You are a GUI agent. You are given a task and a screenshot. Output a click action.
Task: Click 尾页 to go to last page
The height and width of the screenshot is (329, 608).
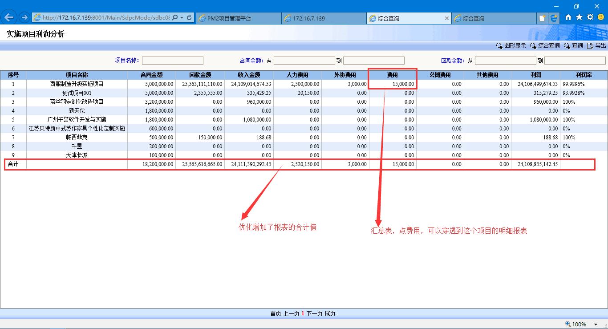point(330,313)
